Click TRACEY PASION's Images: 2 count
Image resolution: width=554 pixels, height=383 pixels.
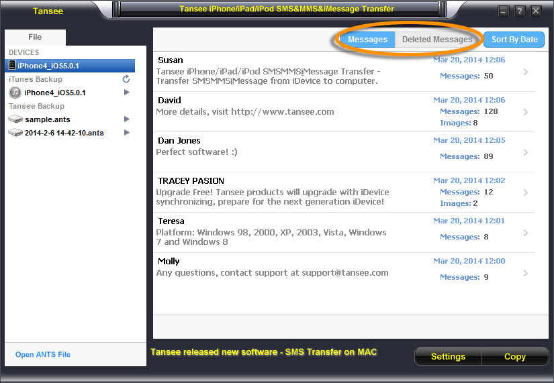point(459,203)
